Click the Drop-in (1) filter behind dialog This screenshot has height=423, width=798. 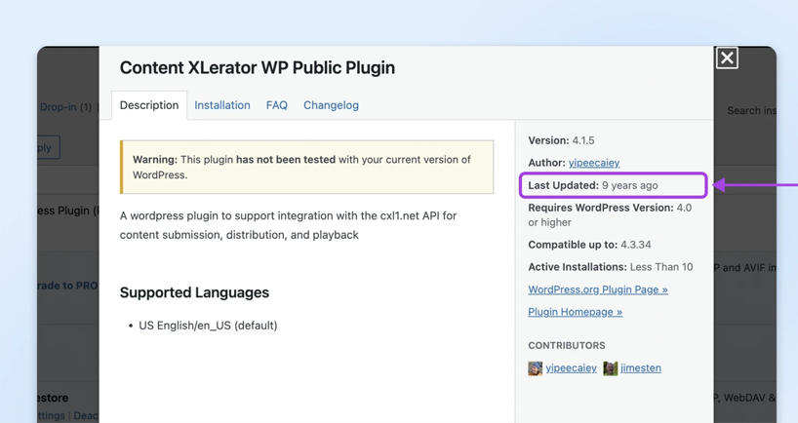(x=65, y=107)
